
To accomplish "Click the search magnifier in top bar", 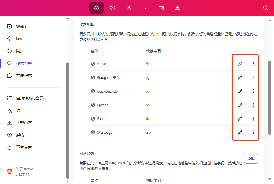I will point(265,8).
